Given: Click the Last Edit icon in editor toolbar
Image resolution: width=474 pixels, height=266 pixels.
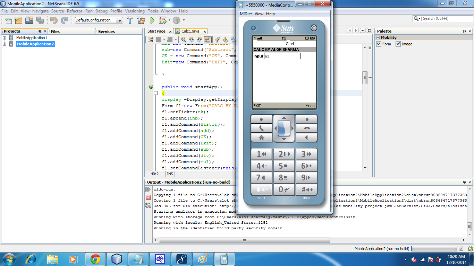Looking at the screenshot, I should [x=151, y=39].
